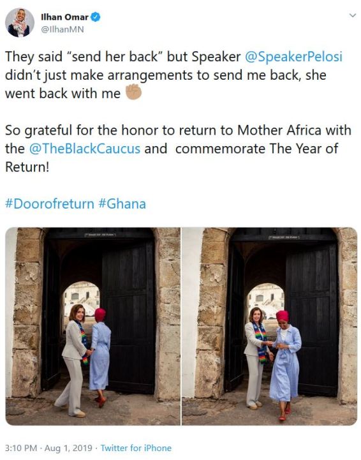Open Ilhan Omar's profile avatar

20,23
